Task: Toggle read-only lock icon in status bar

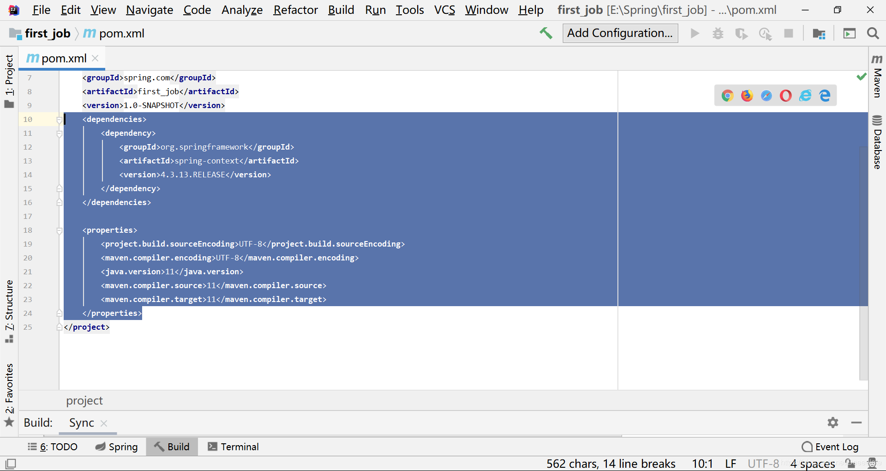Action: tap(850, 464)
